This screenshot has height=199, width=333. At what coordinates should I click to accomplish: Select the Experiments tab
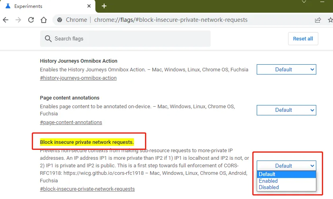coord(40,6)
